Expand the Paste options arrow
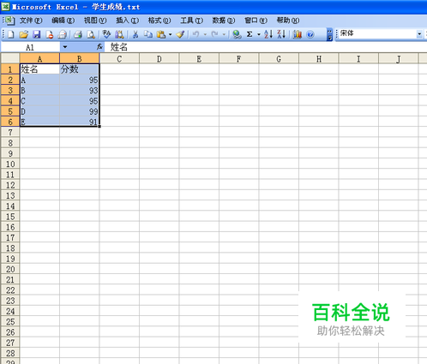 170,34
